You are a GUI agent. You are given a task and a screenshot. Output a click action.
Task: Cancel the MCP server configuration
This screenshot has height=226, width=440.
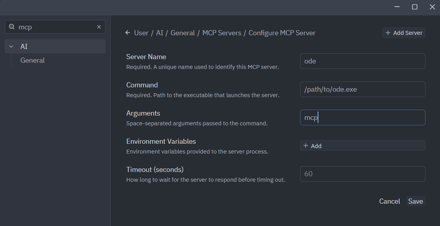pos(389,201)
